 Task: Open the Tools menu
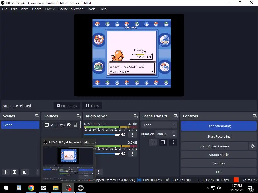click(x=91, y=9)
